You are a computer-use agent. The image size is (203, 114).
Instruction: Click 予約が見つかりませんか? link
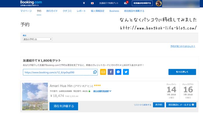[x=183, y=46]
